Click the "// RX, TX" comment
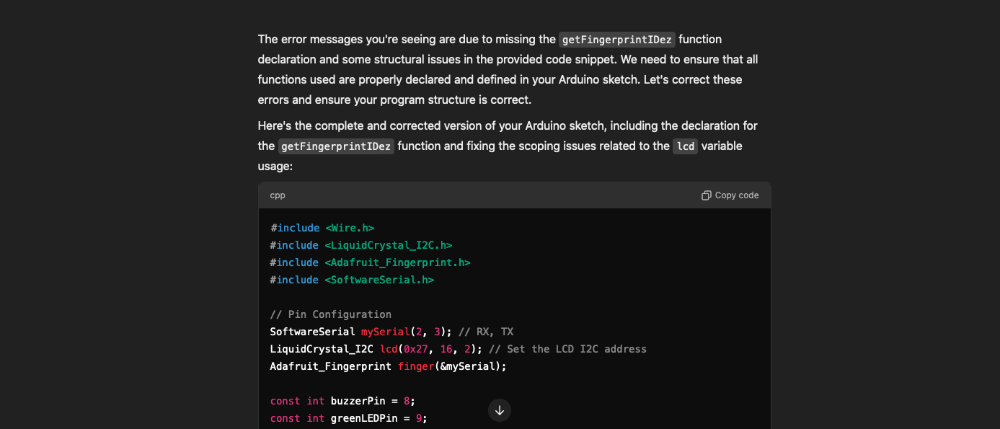 tap(486, 332)
